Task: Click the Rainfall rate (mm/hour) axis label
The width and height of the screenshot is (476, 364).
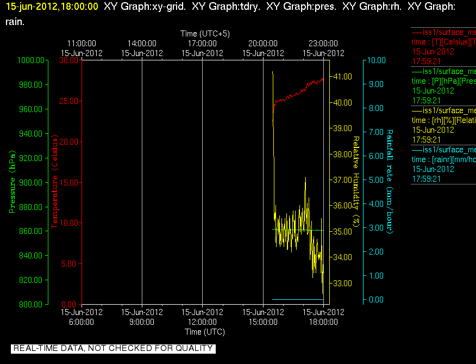Action: coord(390,182)
